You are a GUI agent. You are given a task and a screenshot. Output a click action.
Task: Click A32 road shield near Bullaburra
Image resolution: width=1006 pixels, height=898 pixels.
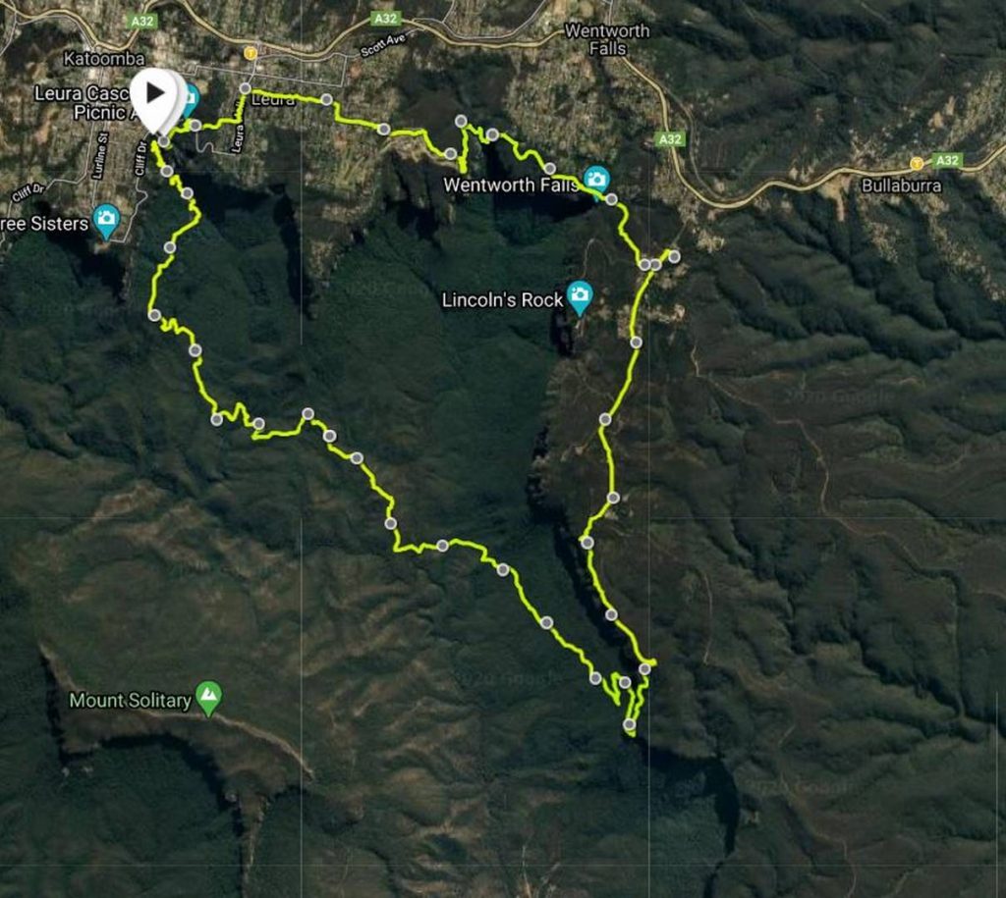click(947, 160)
